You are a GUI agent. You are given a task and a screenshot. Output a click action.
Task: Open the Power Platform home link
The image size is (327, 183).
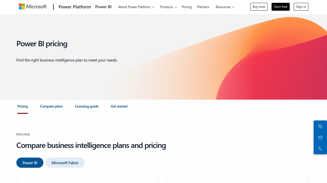[x=75, y=7]
